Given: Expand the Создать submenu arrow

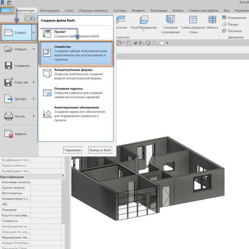Looking at the screenshot, I should (34, 33).
